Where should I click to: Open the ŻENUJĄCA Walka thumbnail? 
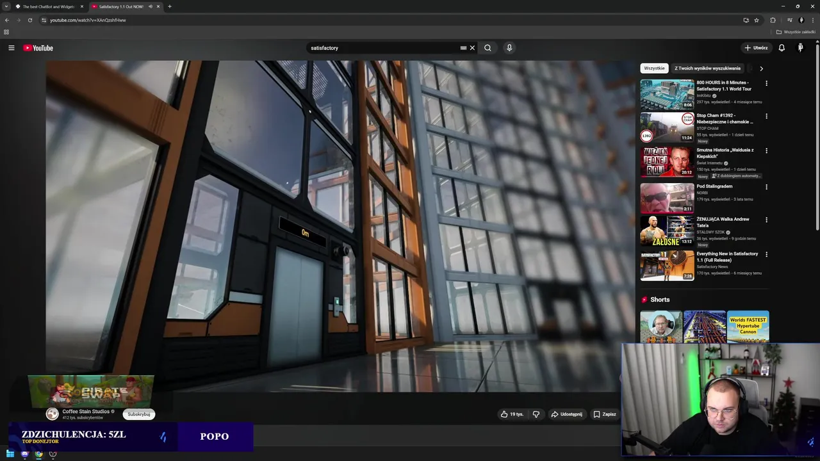point(667,231)
